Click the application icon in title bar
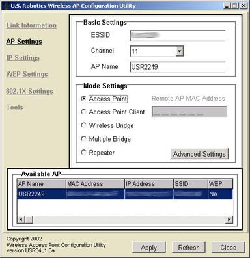Screen dimensions: 250x258 pos(6,6)
